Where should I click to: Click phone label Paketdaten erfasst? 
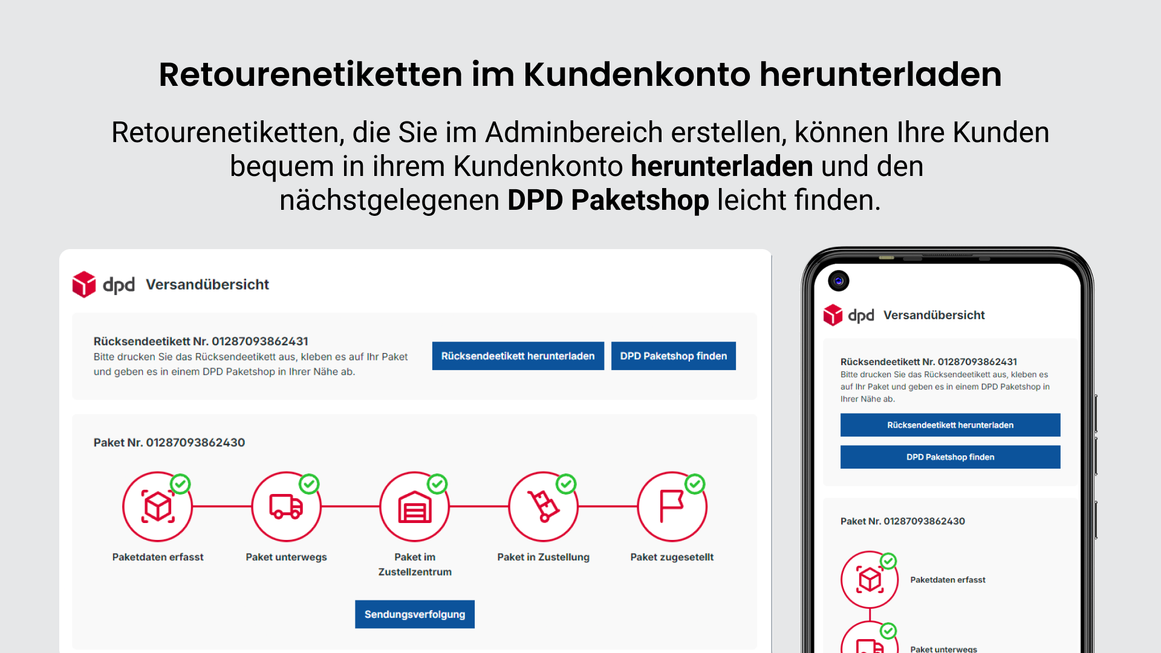[948, 580]
